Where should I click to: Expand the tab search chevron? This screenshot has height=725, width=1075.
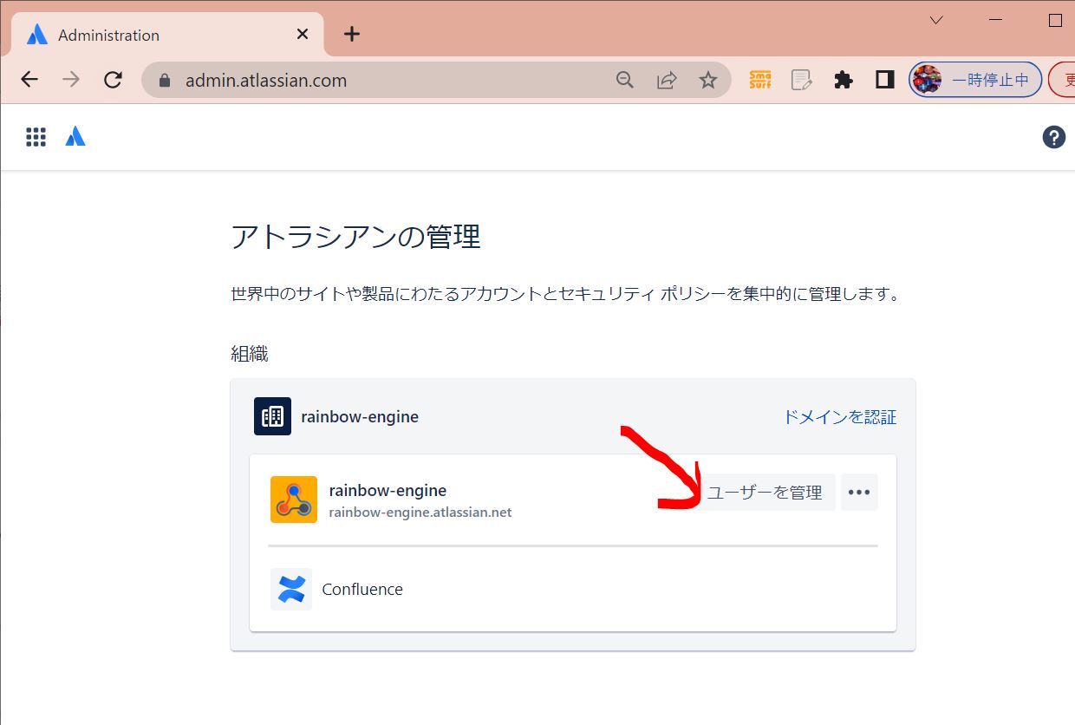click(x=936, y=21)
